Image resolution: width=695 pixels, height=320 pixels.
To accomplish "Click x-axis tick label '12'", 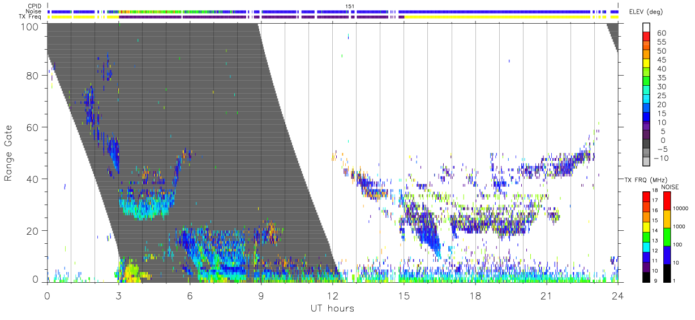I will [x=332, y=296].
